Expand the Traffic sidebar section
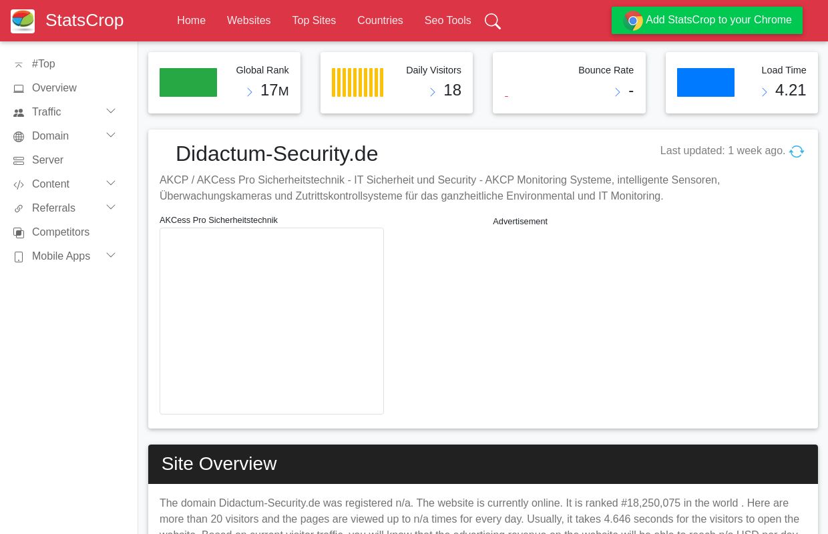Screen dimensions: 828x534 click(x=111, y=111)
